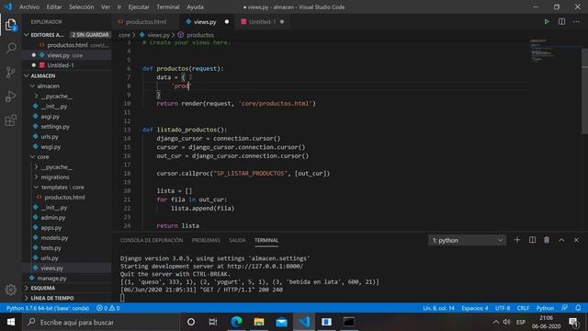The image size is (588, 331).
Task: Open admin.py in the explorer
Action: [53, 217]
